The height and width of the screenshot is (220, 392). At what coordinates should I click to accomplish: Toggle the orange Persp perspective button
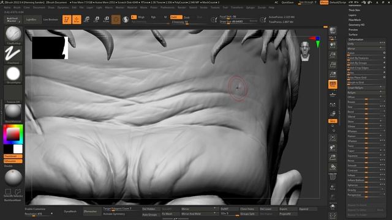(x=333, y=84)
